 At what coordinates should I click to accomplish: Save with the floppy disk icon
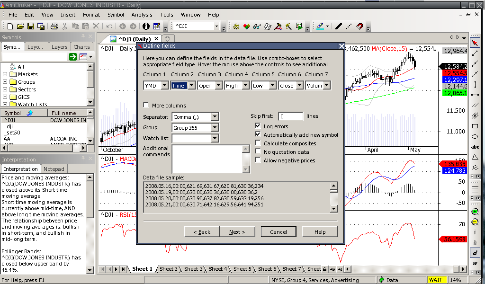coord(31,26)
